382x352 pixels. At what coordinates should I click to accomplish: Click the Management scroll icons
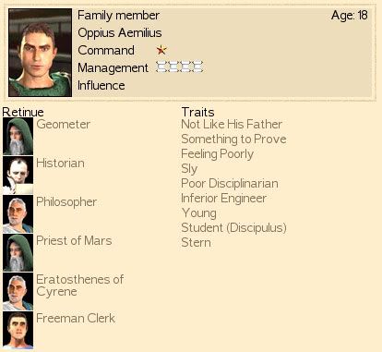[180, 67]
